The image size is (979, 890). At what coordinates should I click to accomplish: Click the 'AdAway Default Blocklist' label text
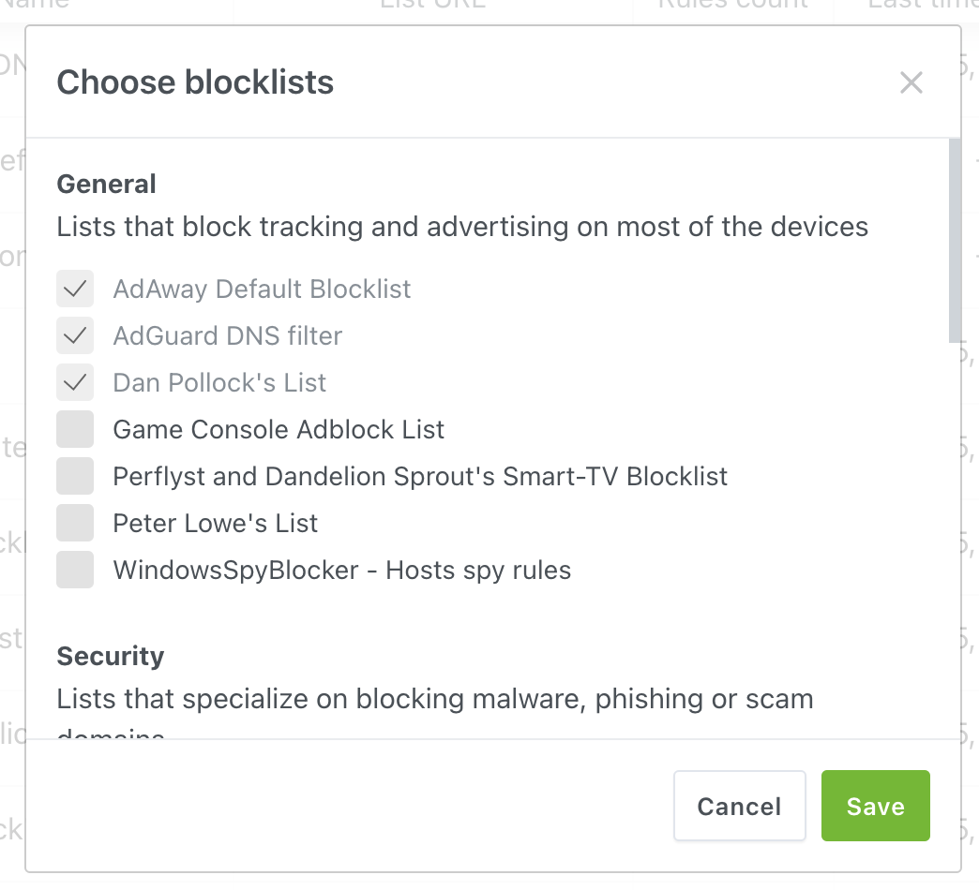click(262, 289)
